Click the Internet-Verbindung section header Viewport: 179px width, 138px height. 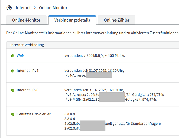click(x=93, y=45)
